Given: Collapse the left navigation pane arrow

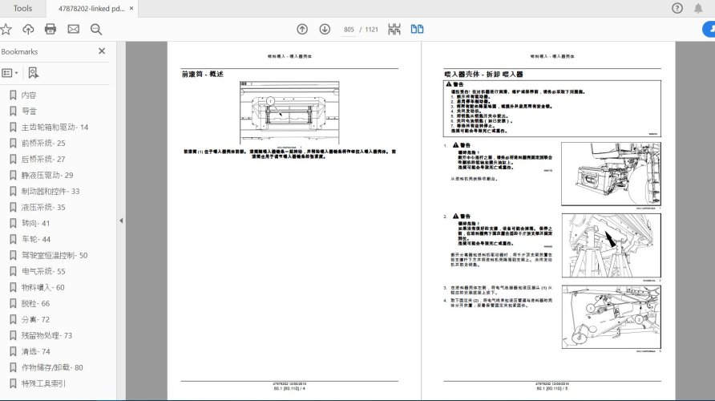Looking at the screenshot, I should point(120,221).
